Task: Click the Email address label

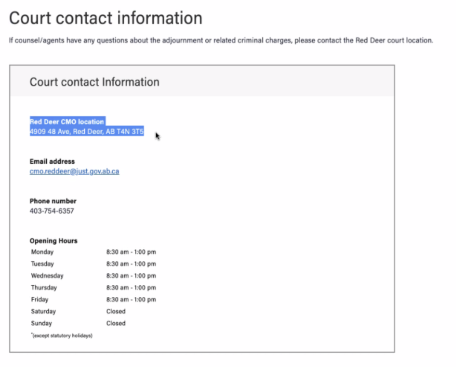Action: point(52,162)
